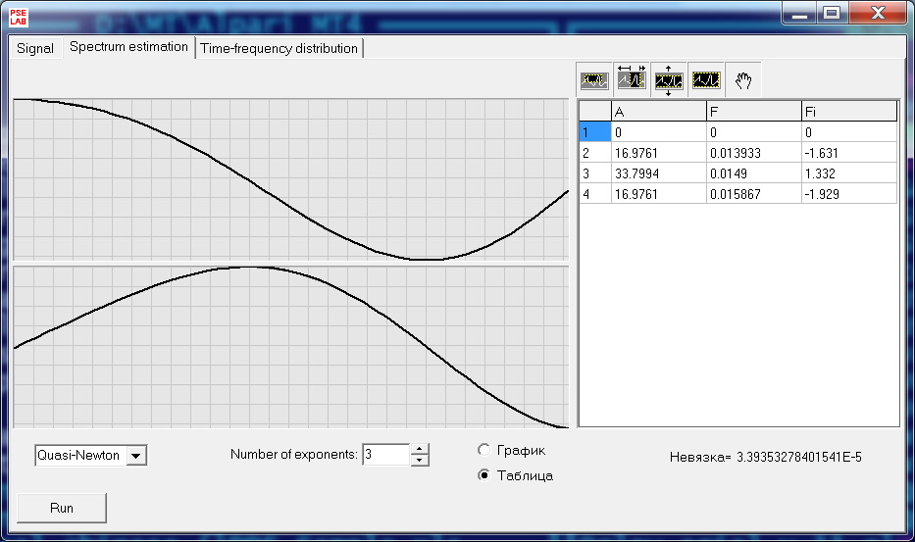Click the A column header
The image size is (915, 542).
[x=658, y=111]
